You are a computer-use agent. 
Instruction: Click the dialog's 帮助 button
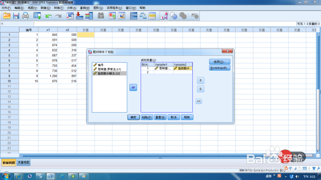pyautogui.click(x=187, y=117)
